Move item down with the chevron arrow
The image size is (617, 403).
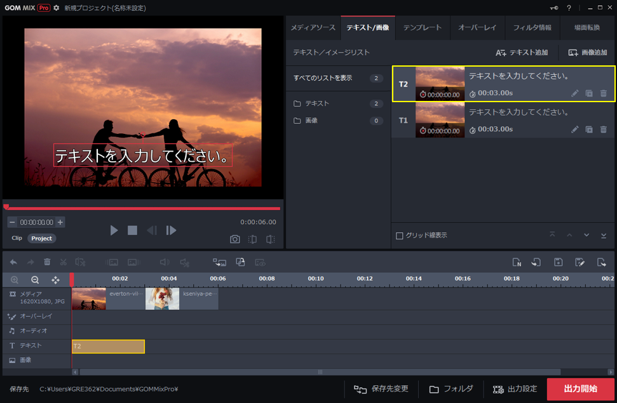tap(586, 235)
